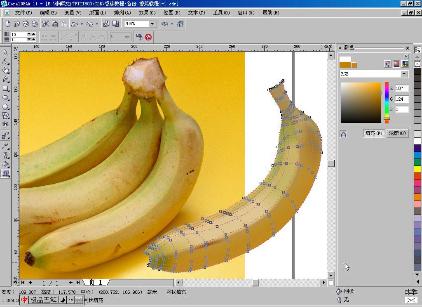422x307 pixels.
Task: Open the zoom level 204% dropdown
Action: coord(152,24)
